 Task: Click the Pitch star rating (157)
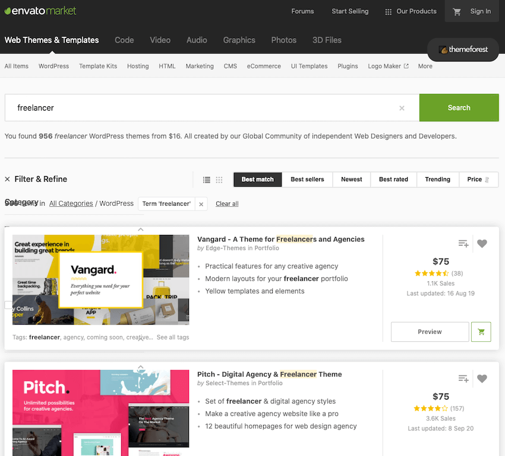438,408
